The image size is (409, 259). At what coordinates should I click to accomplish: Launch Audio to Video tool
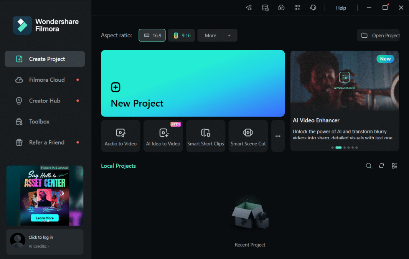[x=120, y=136]
